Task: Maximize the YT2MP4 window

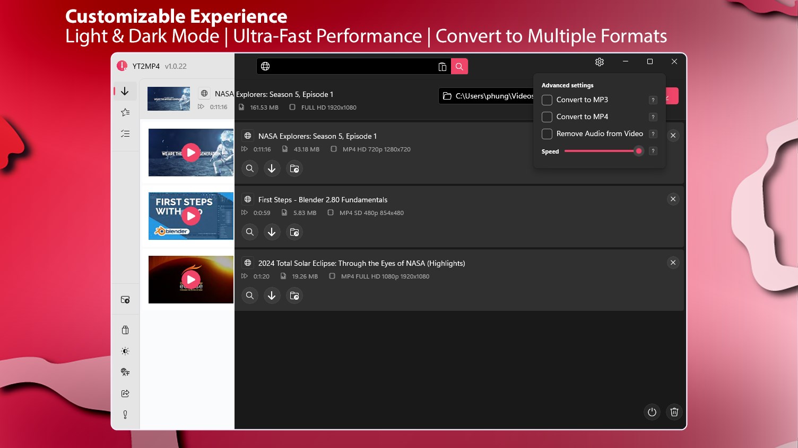Action: [650, 61]
